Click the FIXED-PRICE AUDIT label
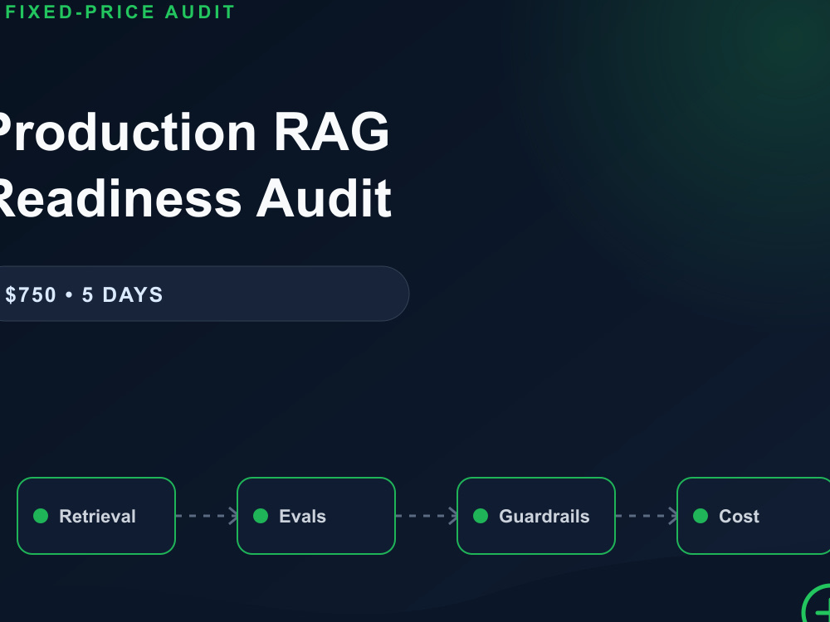Image resolution: width=830 pixels, height=622 pixels. click(120, 12)
